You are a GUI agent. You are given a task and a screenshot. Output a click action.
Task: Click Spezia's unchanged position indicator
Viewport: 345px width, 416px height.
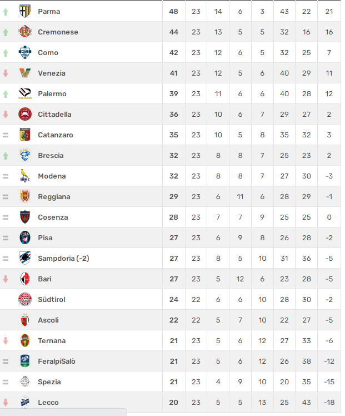[x=6, y=382]
